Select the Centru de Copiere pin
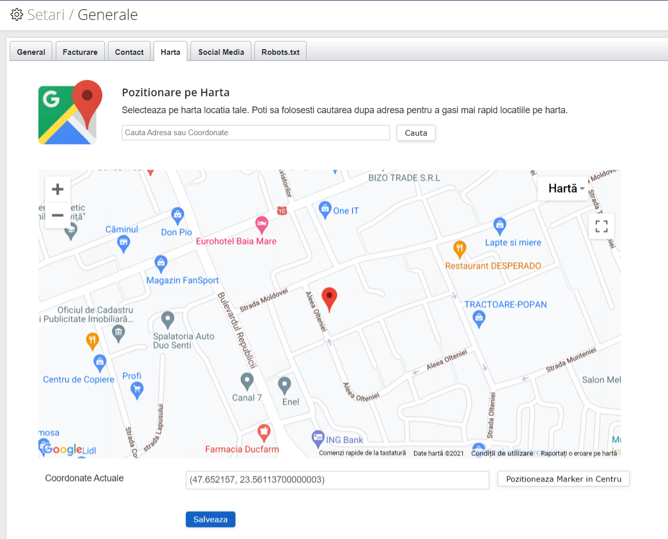The width and height of the screenshot is (668, 539). pyautogui.click(x=100, y=363)
